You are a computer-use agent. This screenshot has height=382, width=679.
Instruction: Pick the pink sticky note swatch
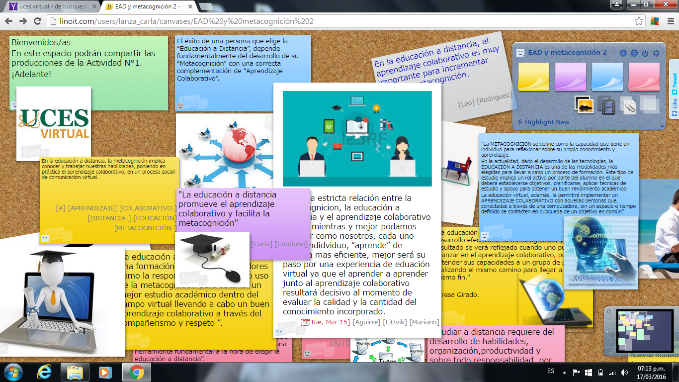644,78
